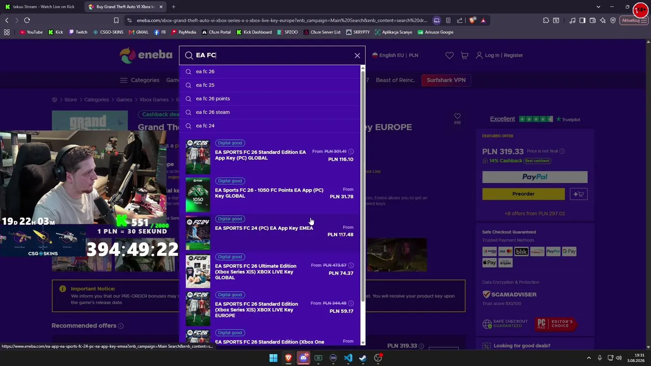Open the Beast of Reinc. nav link

point(395,80)
